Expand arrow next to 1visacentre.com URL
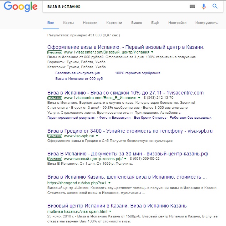This screenshot has height=226, width=226. (139, 98)
